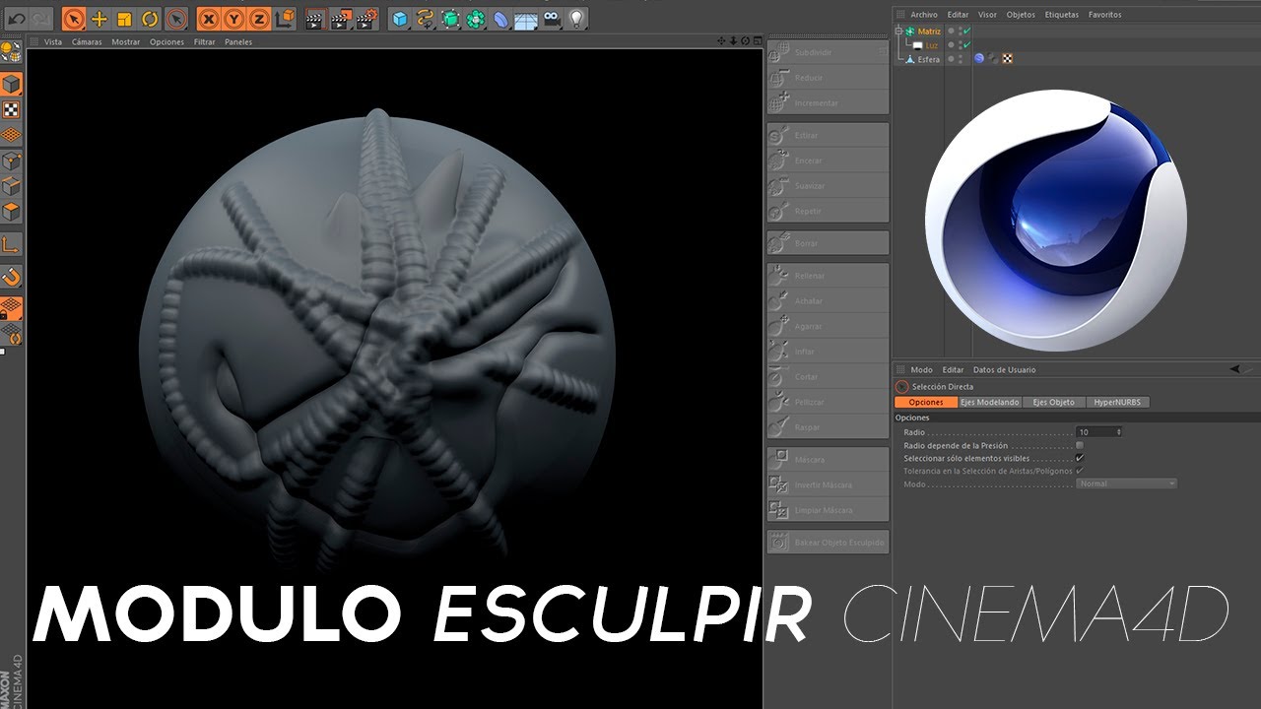The width and height of the screenshot is (1261, 709).
Task: Switch to the HyperNURBS tab
Action: 1117,403
